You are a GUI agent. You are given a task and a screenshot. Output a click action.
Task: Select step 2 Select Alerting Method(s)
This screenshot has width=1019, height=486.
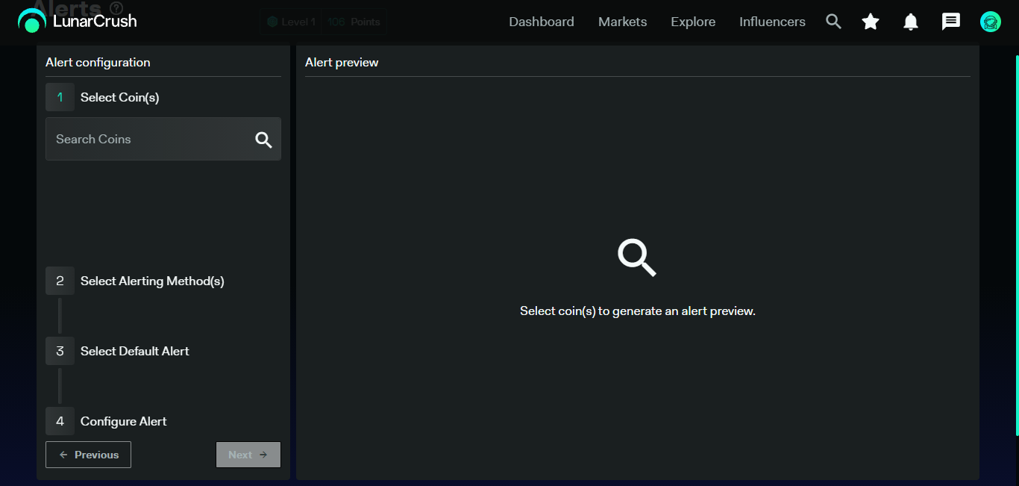click(x=135, y=281)
